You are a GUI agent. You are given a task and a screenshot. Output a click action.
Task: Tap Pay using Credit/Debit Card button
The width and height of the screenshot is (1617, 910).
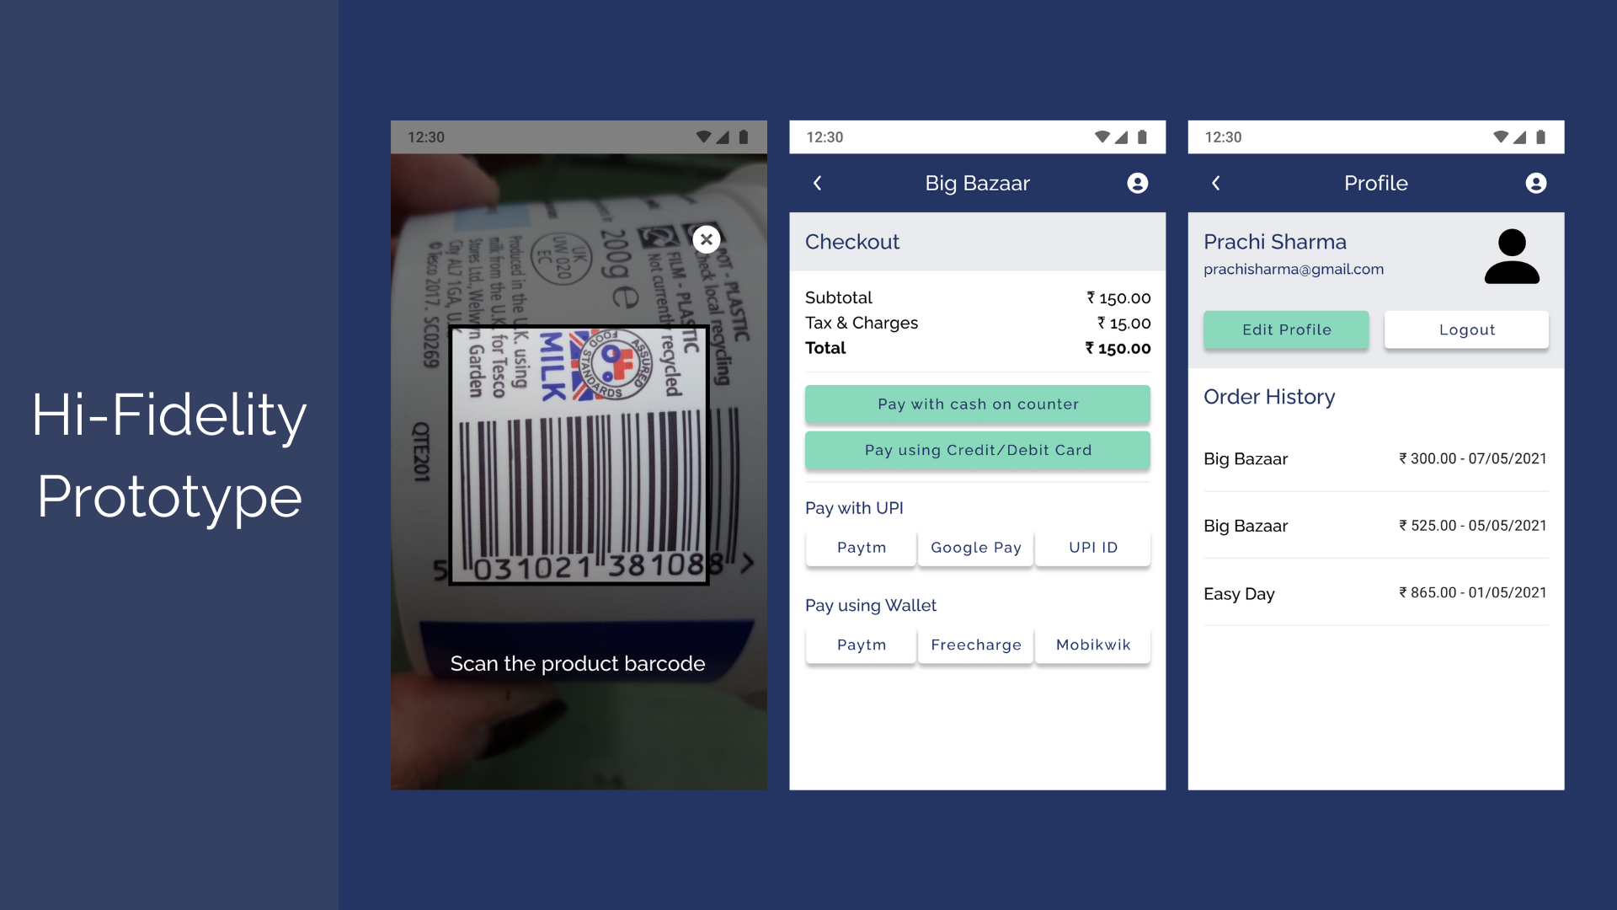977,449
